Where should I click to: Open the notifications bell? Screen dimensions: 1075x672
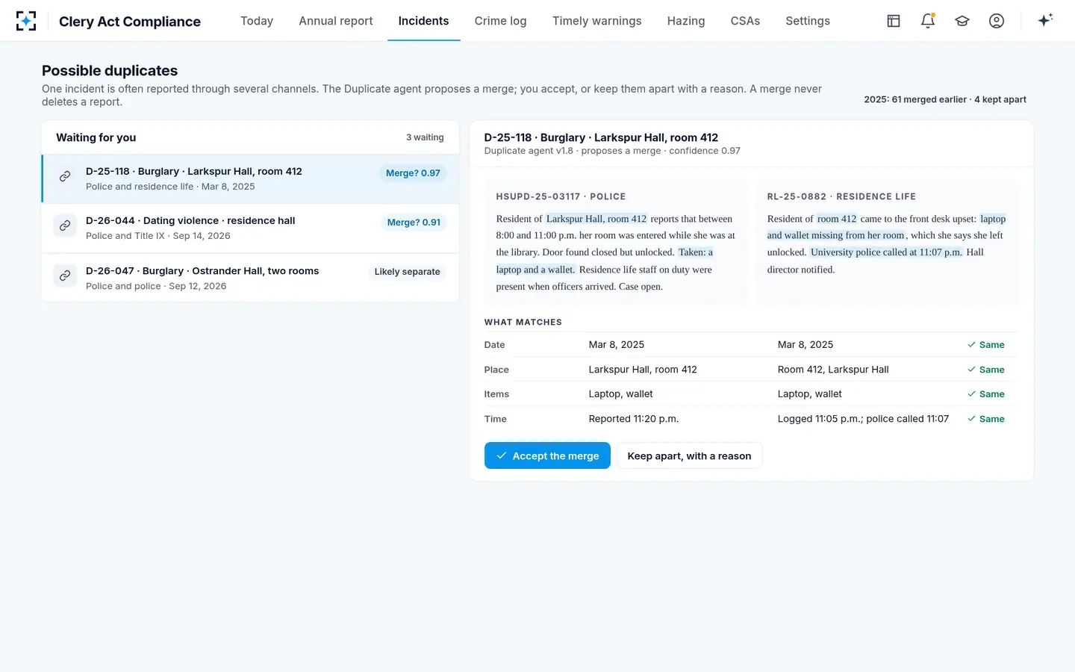pos(928,21)
